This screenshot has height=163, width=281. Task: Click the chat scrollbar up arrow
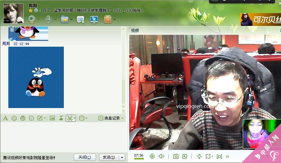coord(123,28)
